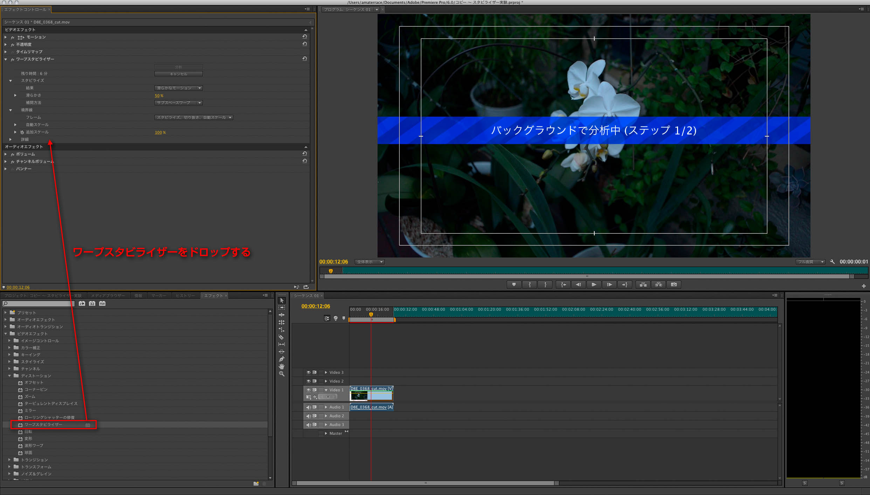Switch to ヒストリー tab
Image resolution: width=870 pixels, height=495 pixels.
[x=185, y=296]
